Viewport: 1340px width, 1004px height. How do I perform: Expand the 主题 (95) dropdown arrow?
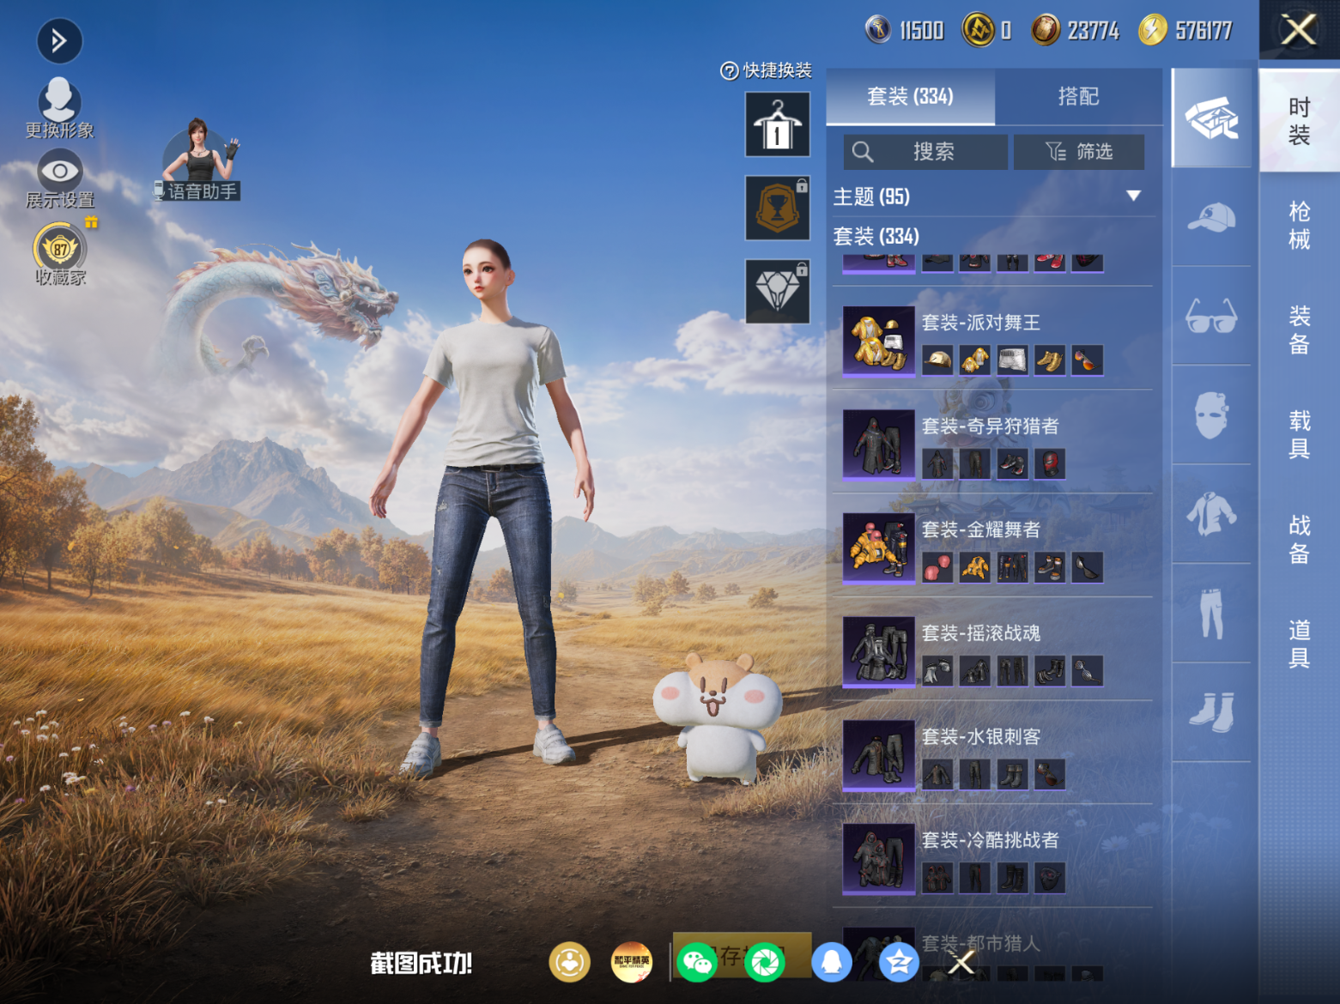[1134, 197]
